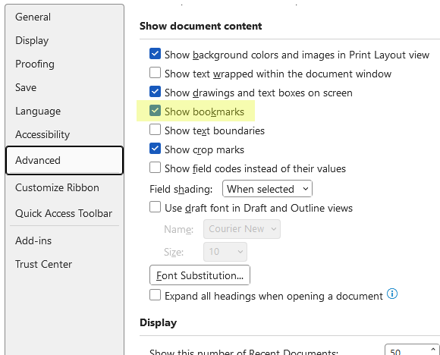440x355 pixels.
Task: Enable Expand all headings when opening document
Action: click(155, 295)
